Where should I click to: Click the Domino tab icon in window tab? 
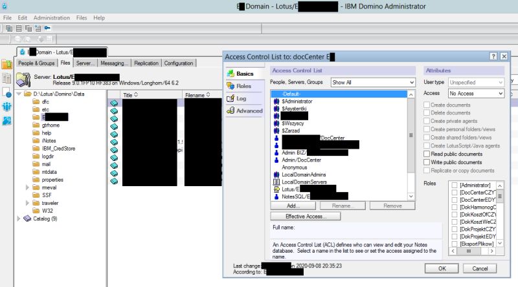coord(22,52)
